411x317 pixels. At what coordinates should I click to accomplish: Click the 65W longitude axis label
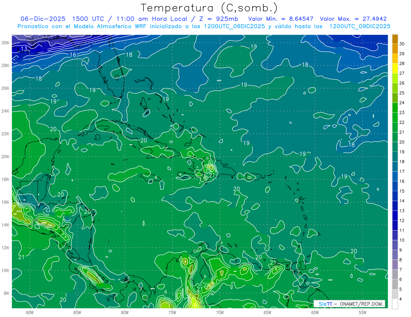click(x=267, y=313)
